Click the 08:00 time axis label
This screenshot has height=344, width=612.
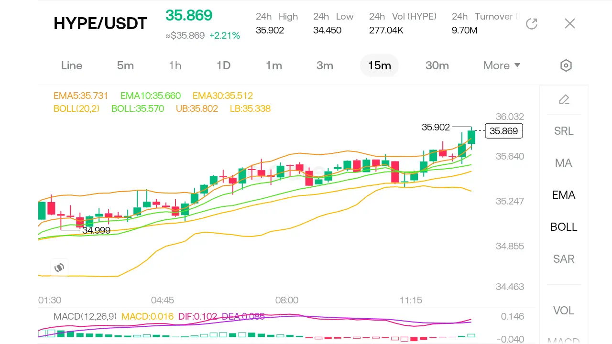287,300
